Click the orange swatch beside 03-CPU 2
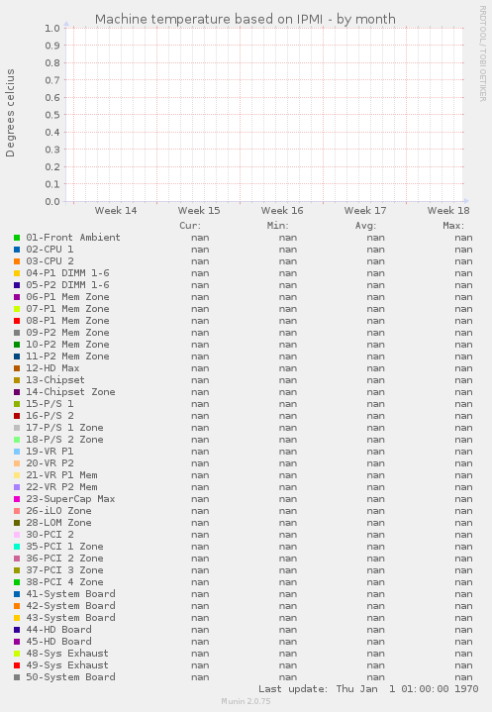This screenshot has height=712, width=492. pyautogui.click(x=17, y=261)
